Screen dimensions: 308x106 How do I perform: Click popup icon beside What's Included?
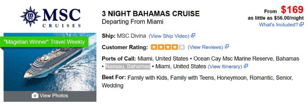pos(301,25)
